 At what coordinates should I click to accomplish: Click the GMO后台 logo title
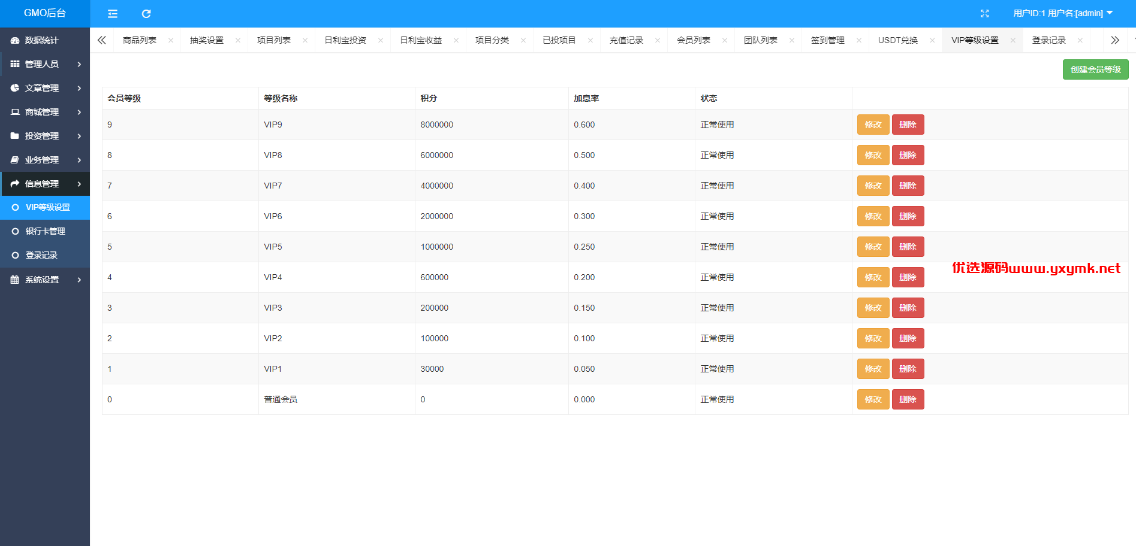pos(45,13)
